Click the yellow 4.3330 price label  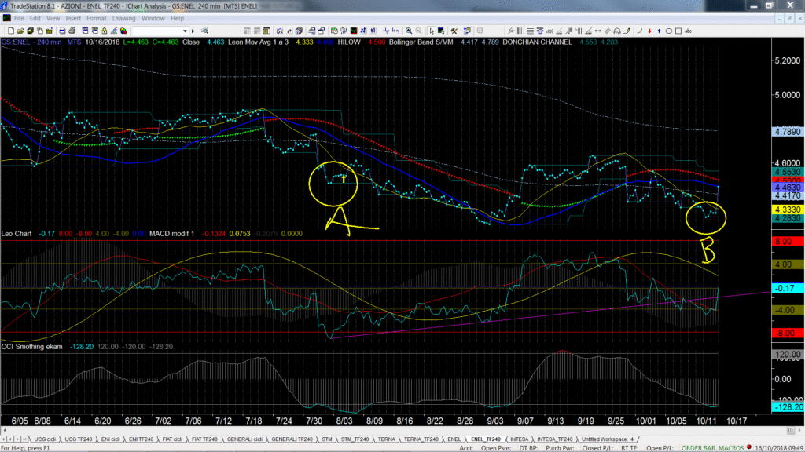pos(788,210)
